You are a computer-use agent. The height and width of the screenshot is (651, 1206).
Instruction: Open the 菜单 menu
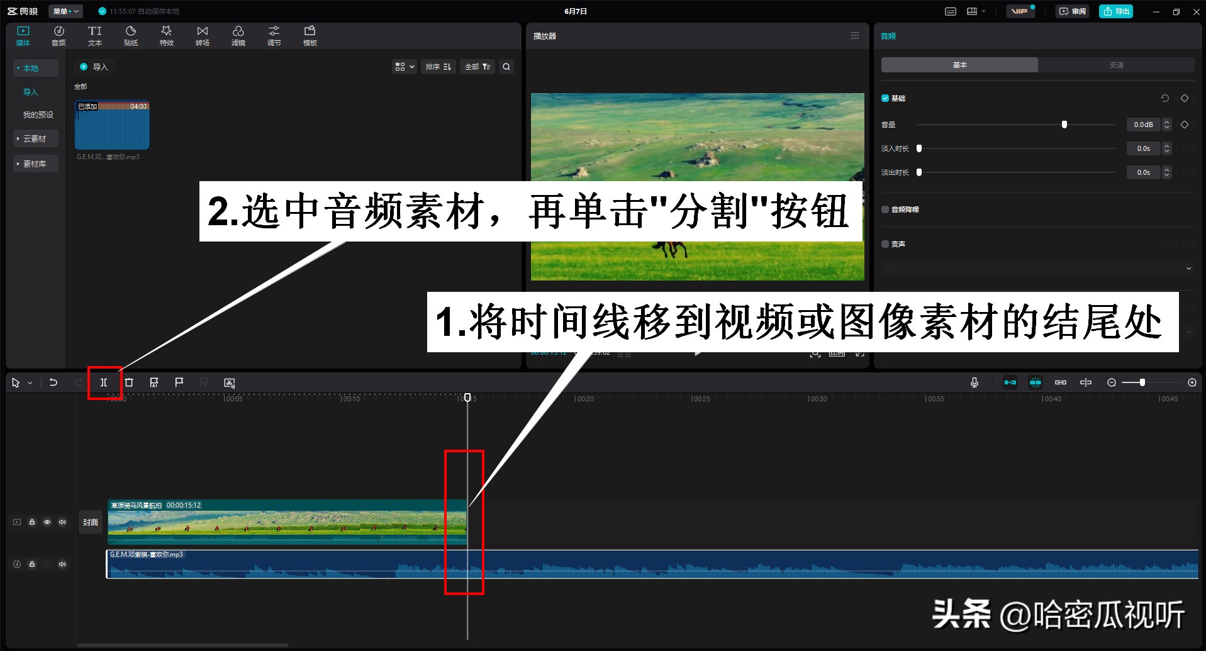coord(65,11)
